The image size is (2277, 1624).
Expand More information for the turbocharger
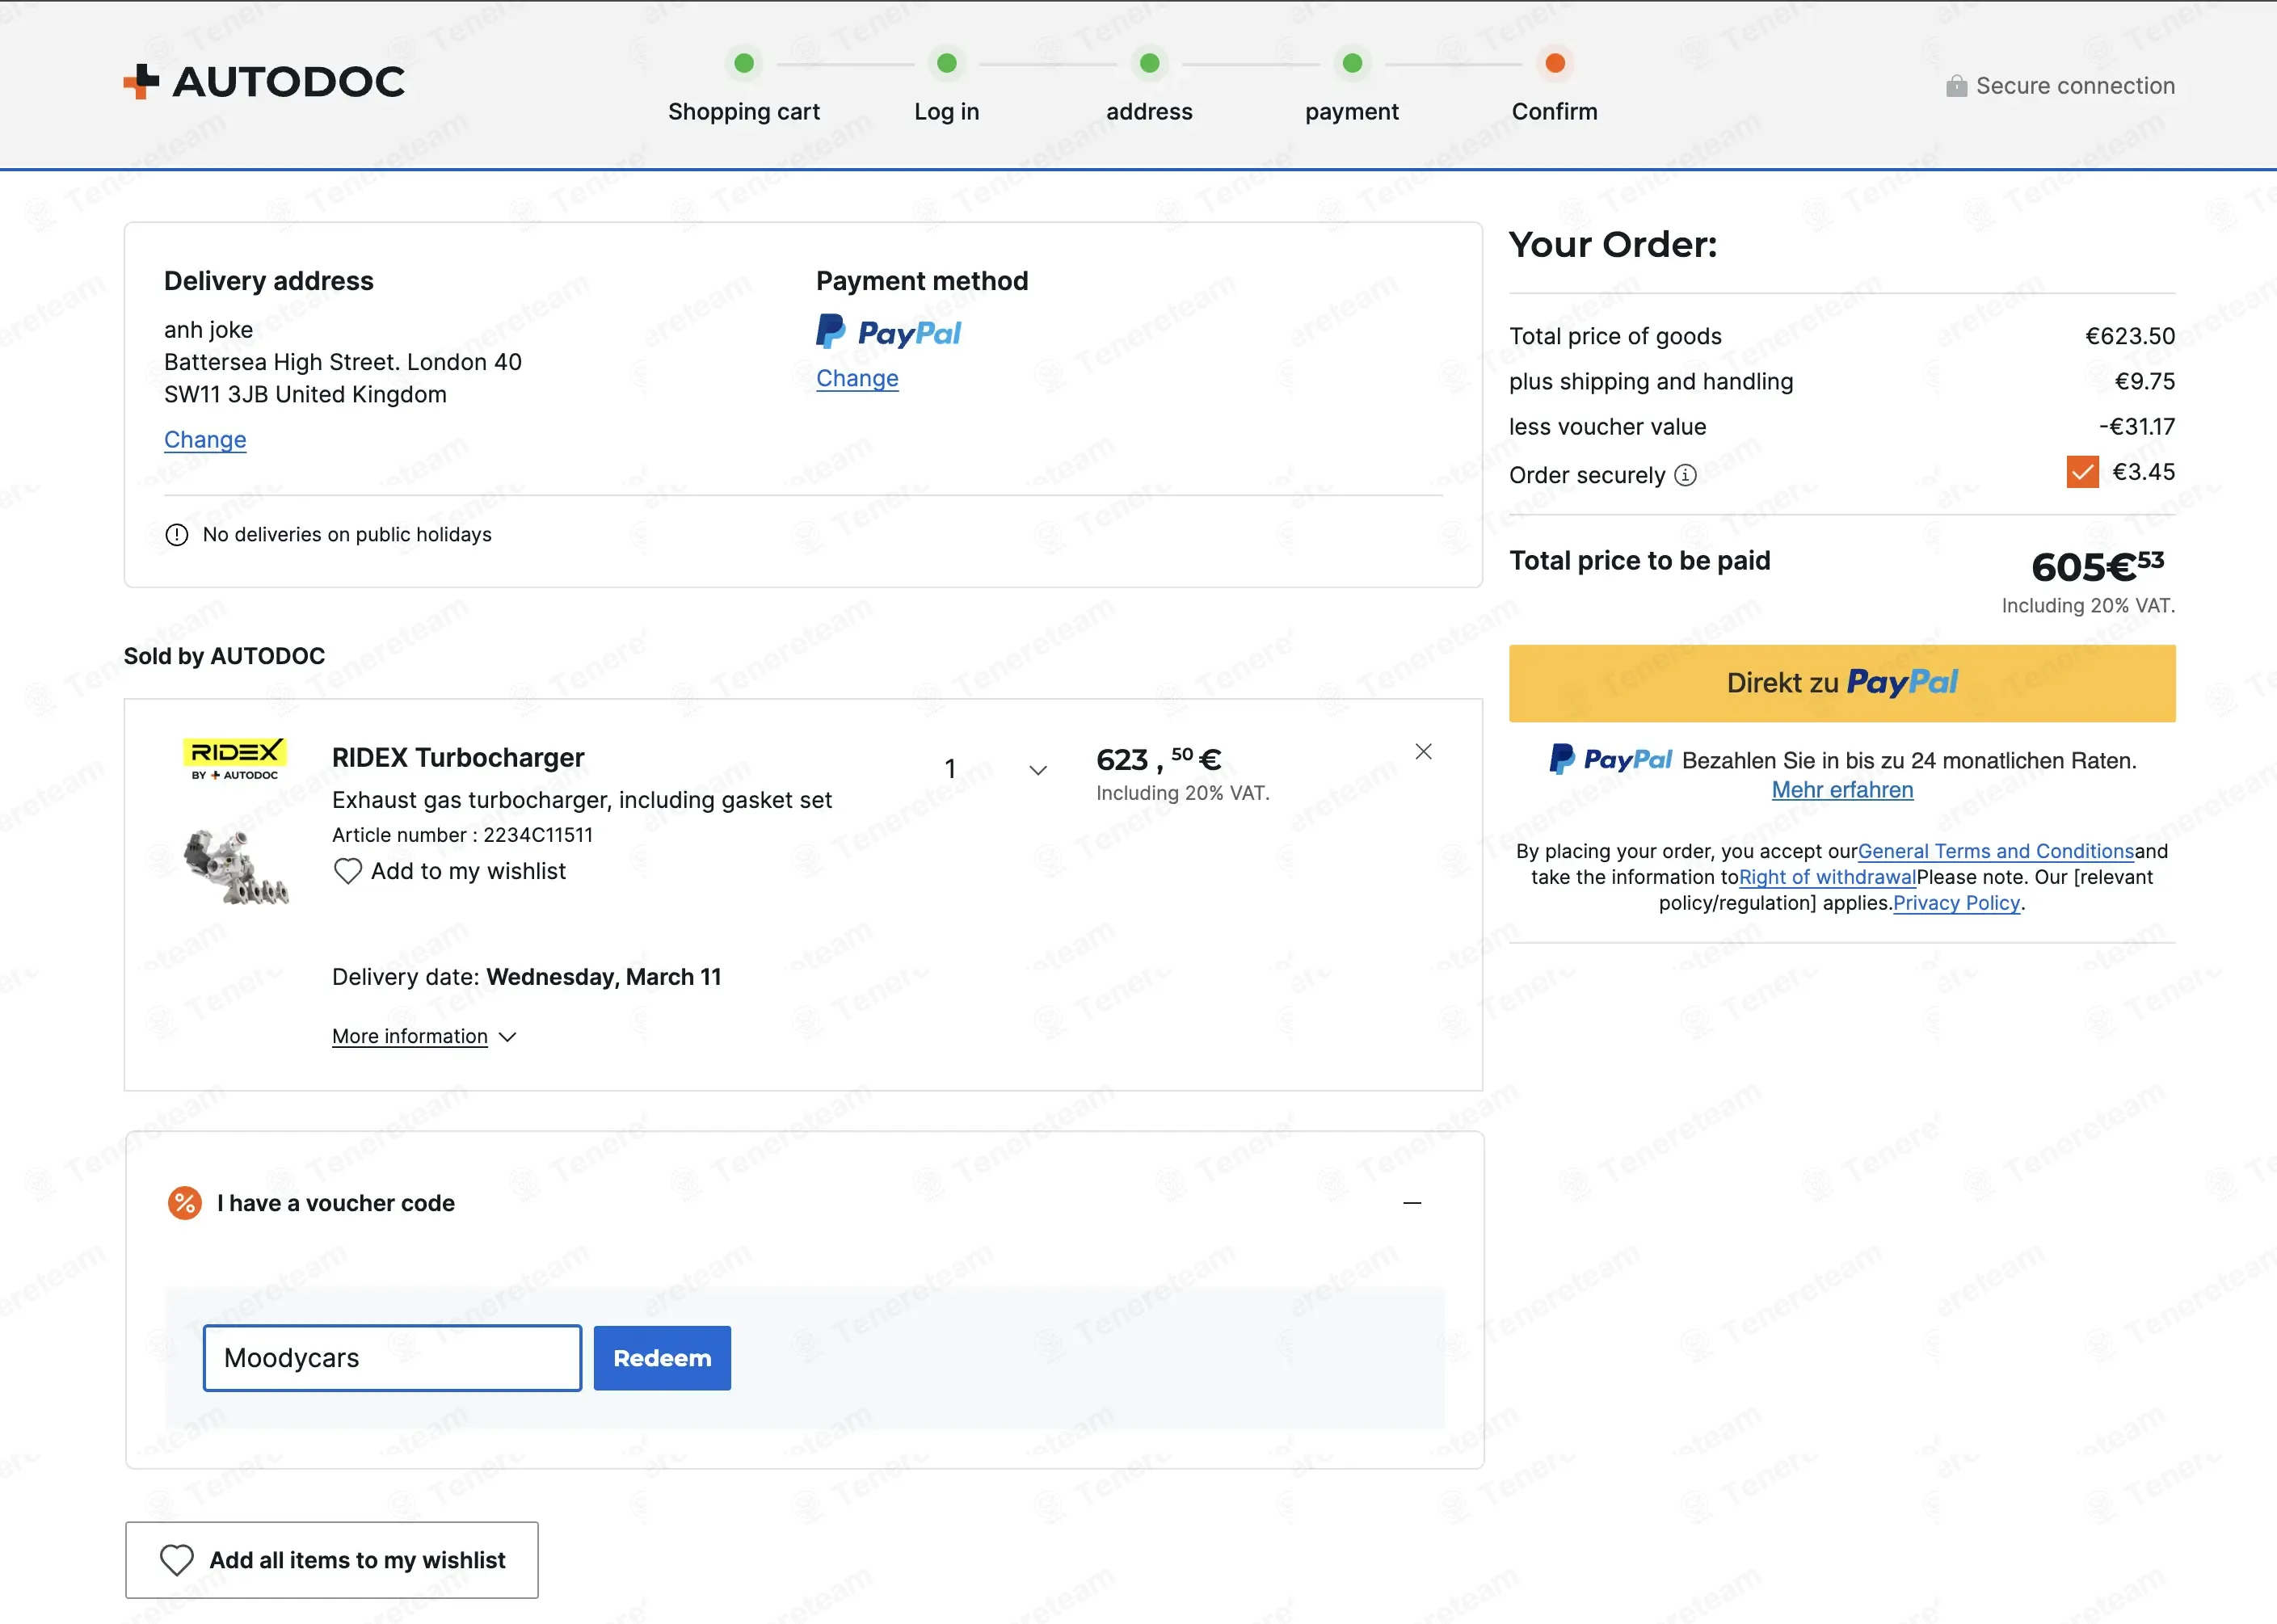click(x=424, y=1037)
